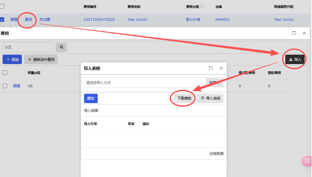
Task: Open the 附加费 link
Action: (45, 20)
